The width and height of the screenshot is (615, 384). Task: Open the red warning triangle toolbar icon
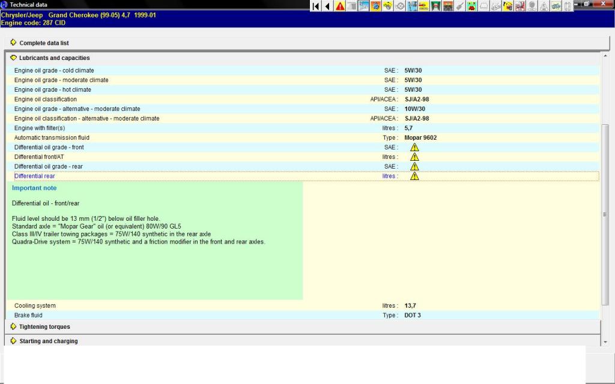coord(340,6)
